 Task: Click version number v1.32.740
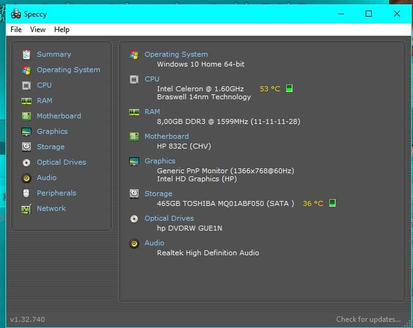28,319
